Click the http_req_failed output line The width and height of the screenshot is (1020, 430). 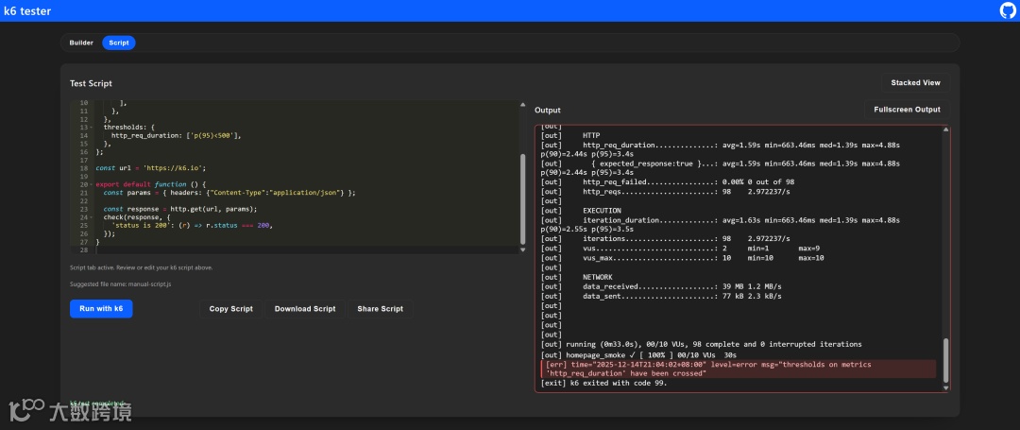point(668,182)
